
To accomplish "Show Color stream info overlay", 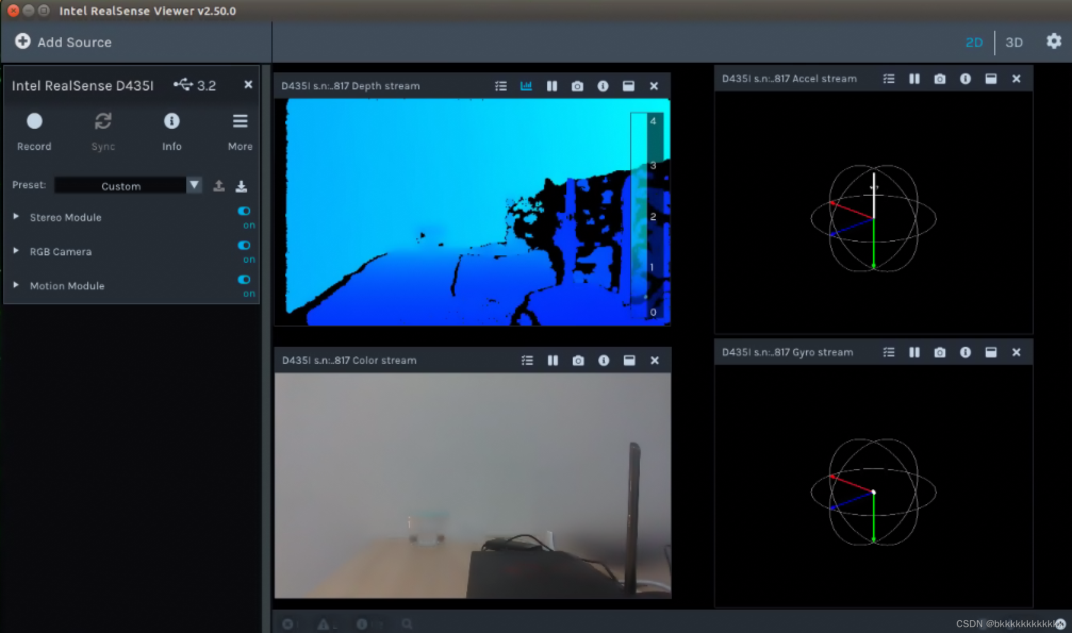I will 604,360.
